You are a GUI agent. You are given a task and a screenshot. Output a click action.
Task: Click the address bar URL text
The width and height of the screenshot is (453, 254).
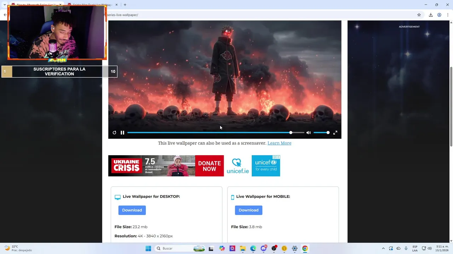click(122, 15)
